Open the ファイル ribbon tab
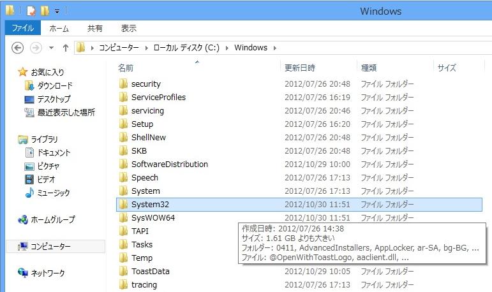This screenshot has width=492, height=292. (22, 28)
